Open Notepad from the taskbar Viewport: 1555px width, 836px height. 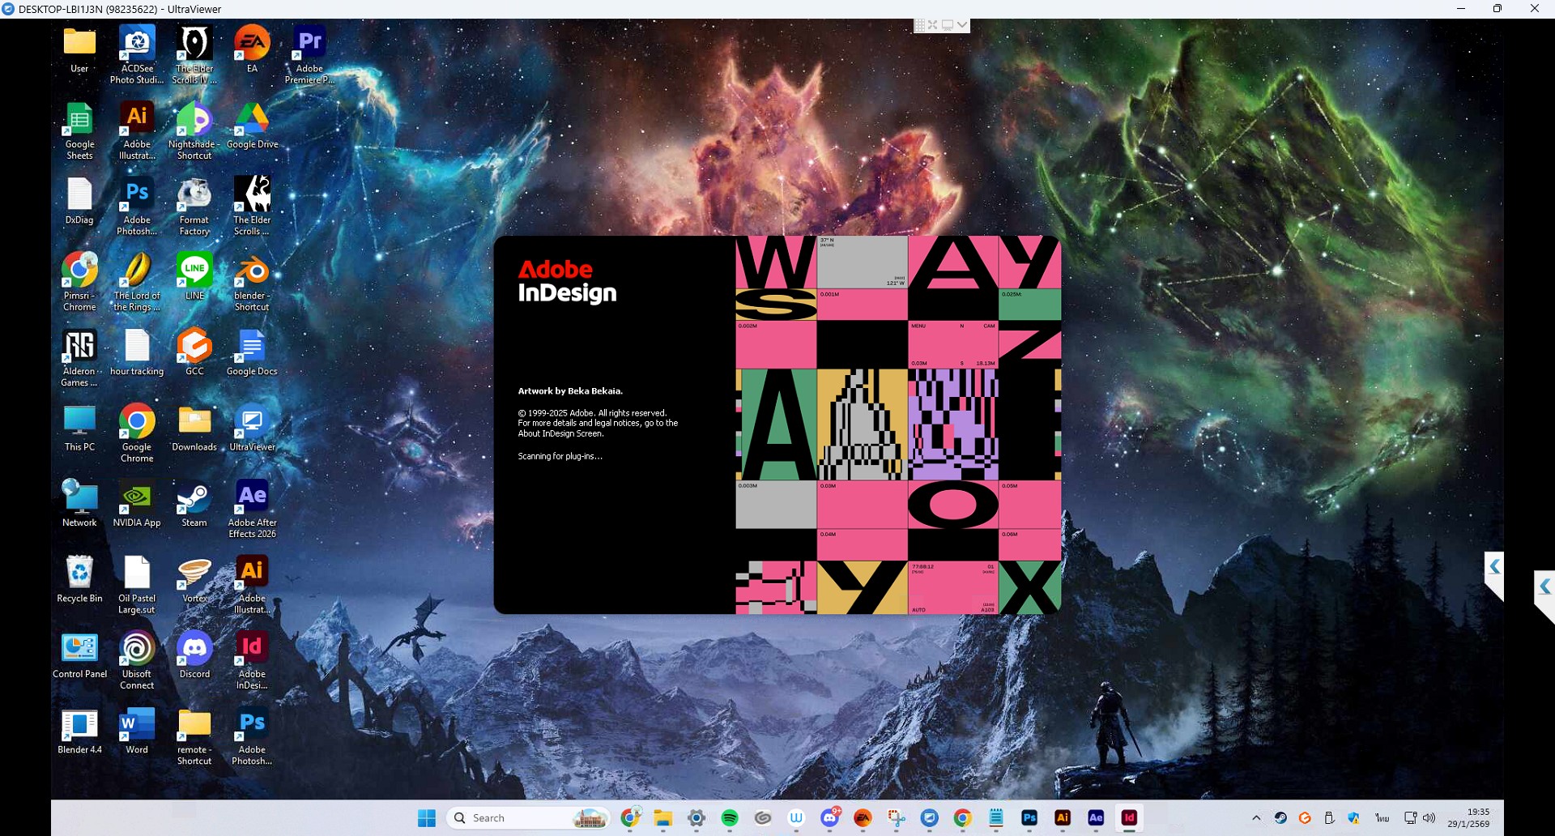(996, 818)
